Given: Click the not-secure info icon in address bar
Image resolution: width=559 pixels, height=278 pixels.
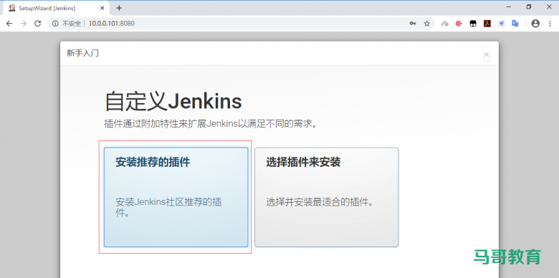Looking at the screenshot, I should coord(55,24).
